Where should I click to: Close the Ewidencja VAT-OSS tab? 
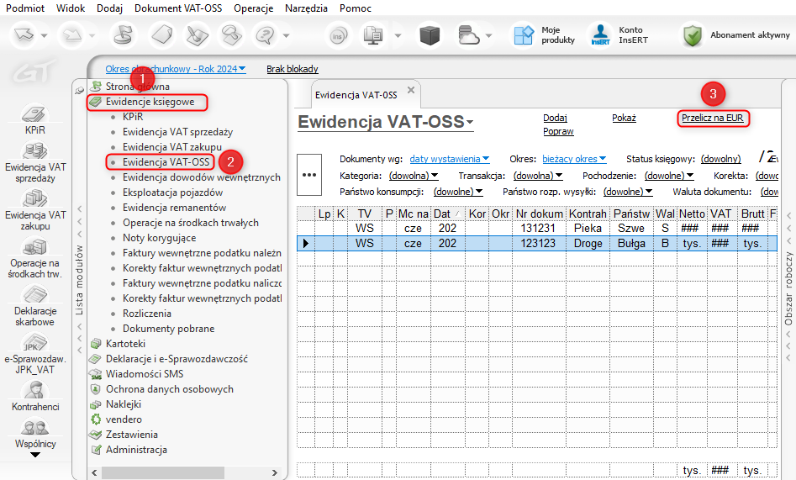411,90
